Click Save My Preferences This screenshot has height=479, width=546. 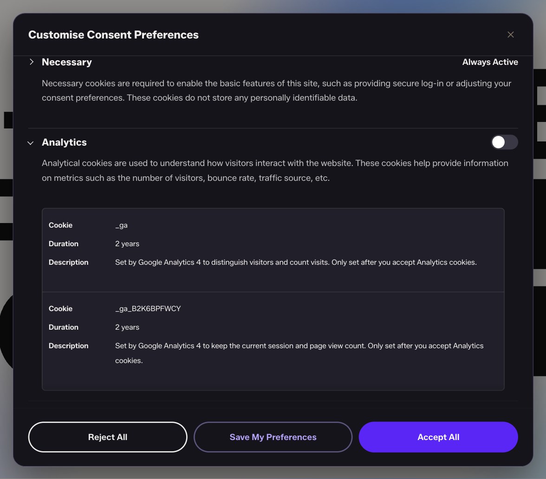273,437
